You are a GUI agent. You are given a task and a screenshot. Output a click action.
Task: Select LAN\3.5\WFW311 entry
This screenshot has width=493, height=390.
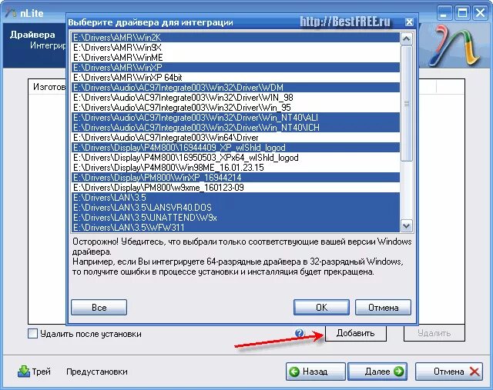coord(236,228)
